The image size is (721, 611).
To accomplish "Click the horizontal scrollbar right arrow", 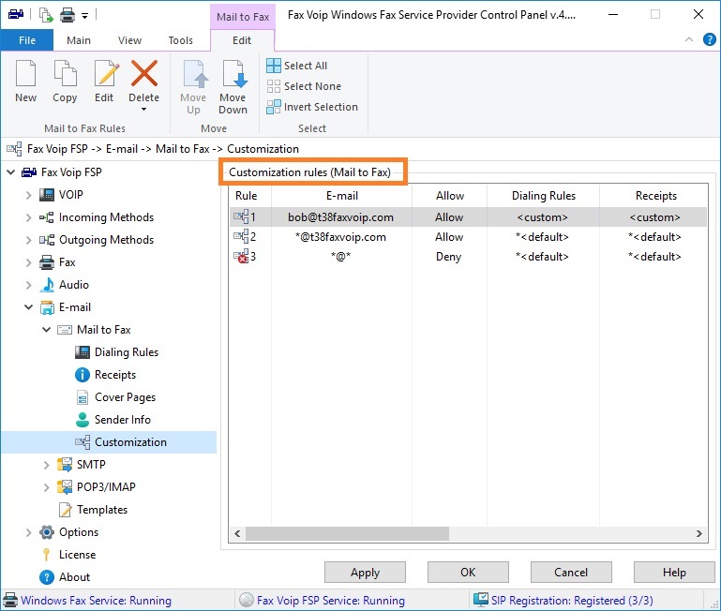I will pyautogui.click(x=698, y=534).
